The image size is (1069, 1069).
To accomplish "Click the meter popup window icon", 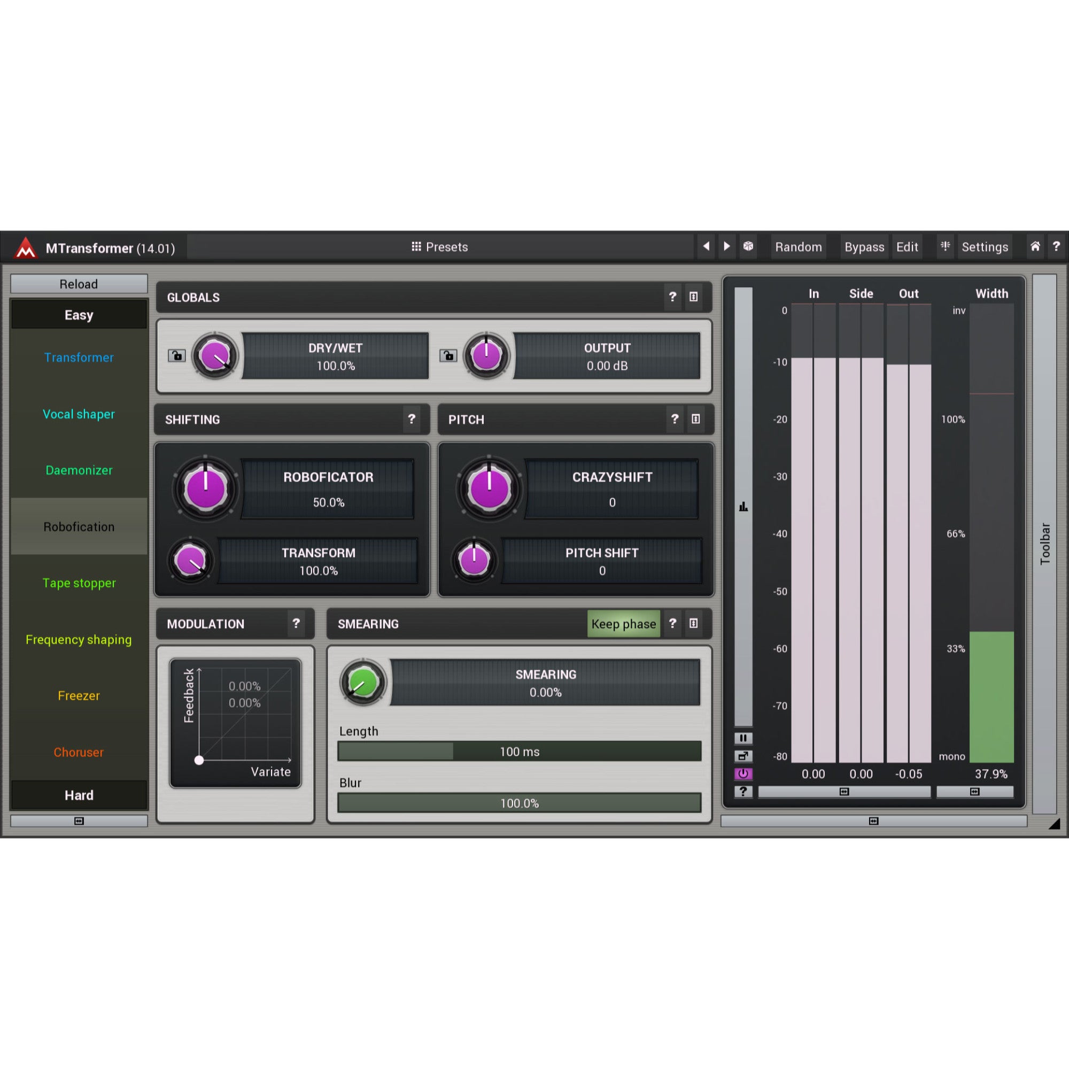I will [743, 756].
